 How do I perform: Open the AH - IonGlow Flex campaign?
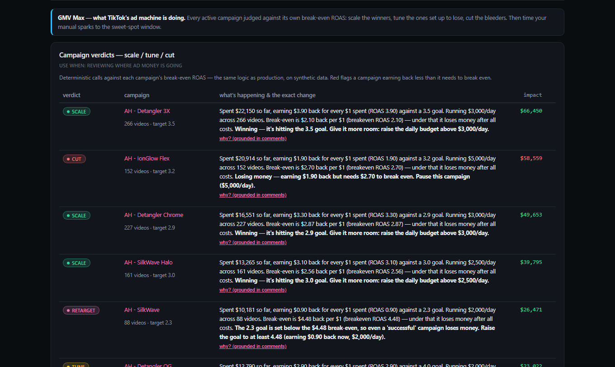pos(147,159)
